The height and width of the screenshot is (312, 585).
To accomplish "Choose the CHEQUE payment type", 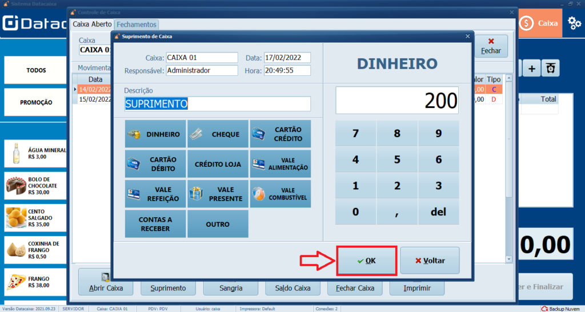I will pos(218,134).
